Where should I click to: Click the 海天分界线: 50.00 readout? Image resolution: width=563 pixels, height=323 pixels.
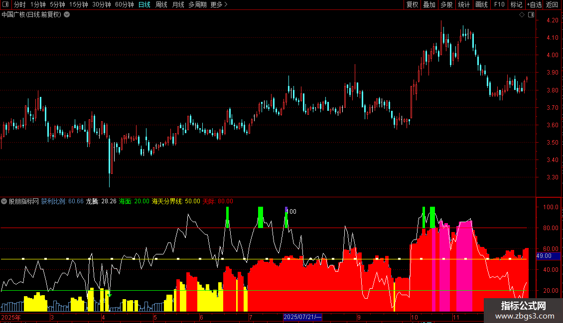176,201
